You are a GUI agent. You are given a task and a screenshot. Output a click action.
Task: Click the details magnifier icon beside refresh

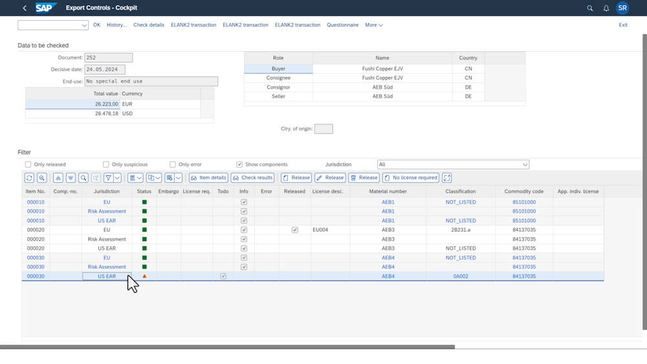[x=41, y=178]
